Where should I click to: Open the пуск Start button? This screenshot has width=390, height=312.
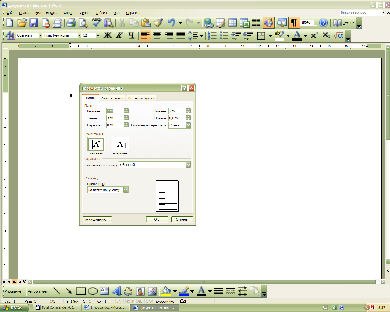pyautogui.click(x=14, y=307)
